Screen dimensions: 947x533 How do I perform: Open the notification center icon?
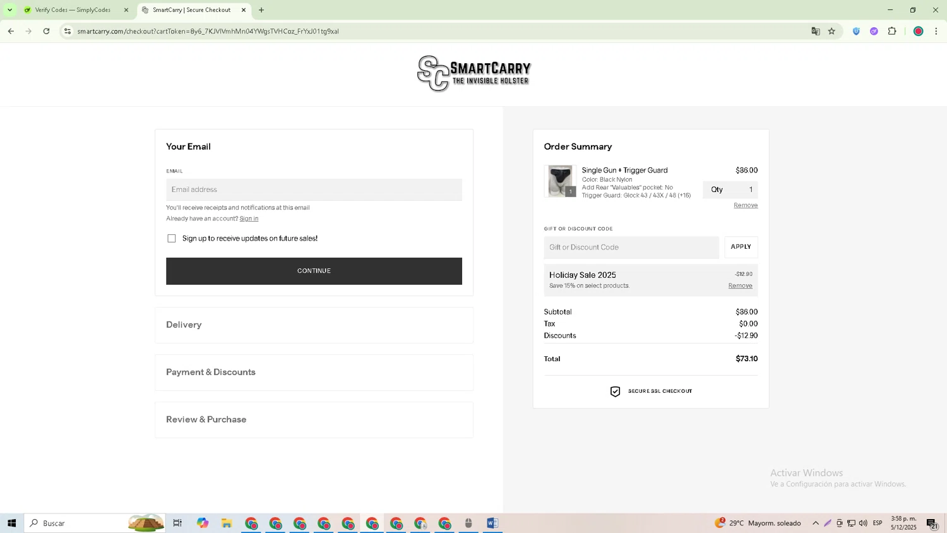932,523
